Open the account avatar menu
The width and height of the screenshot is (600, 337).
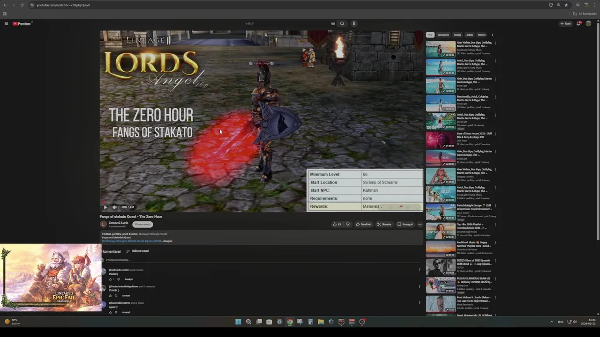(x=589, y=23)
